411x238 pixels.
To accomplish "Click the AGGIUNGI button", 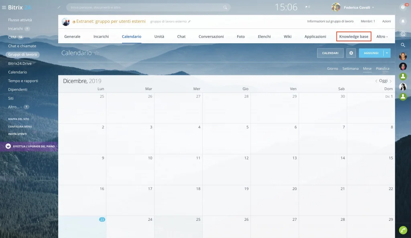I will (371, 53).
